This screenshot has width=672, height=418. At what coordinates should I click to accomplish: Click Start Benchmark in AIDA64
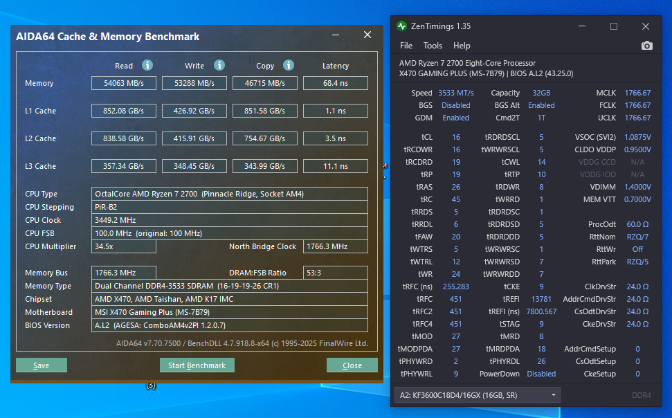[197, 365]
